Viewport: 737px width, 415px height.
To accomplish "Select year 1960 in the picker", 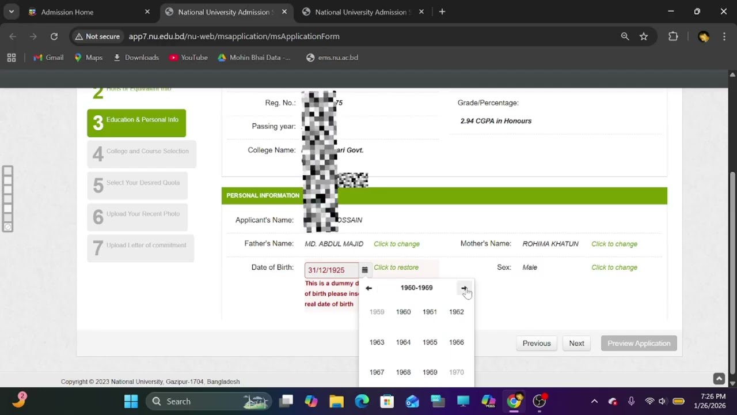I will pyautogui.click(x=403, y=312).
